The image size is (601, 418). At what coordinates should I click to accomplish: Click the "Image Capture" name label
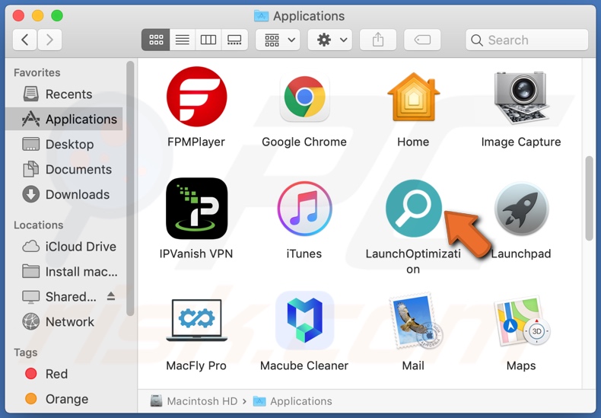coord(521,142)
